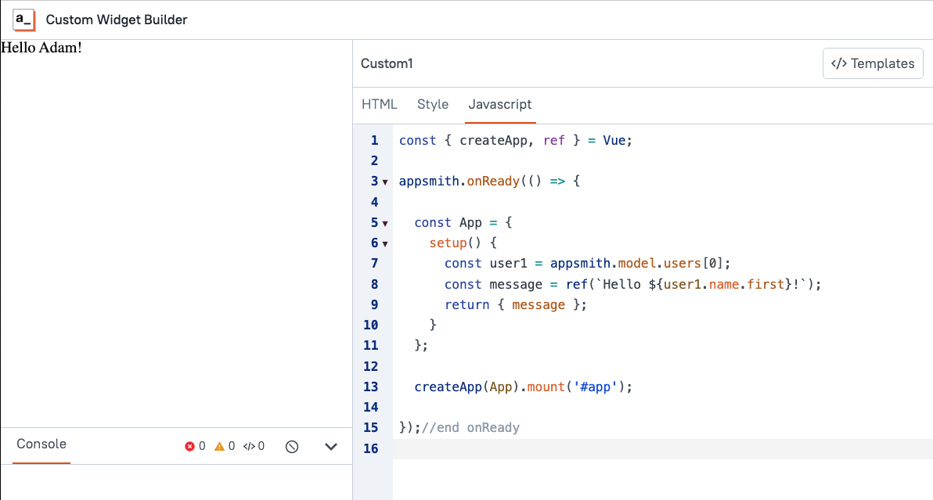Click the red error badge icon
The image size is (933, 500).
[x=190, y=445]
